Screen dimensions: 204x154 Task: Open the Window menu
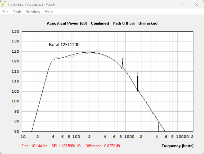(33, 12)
